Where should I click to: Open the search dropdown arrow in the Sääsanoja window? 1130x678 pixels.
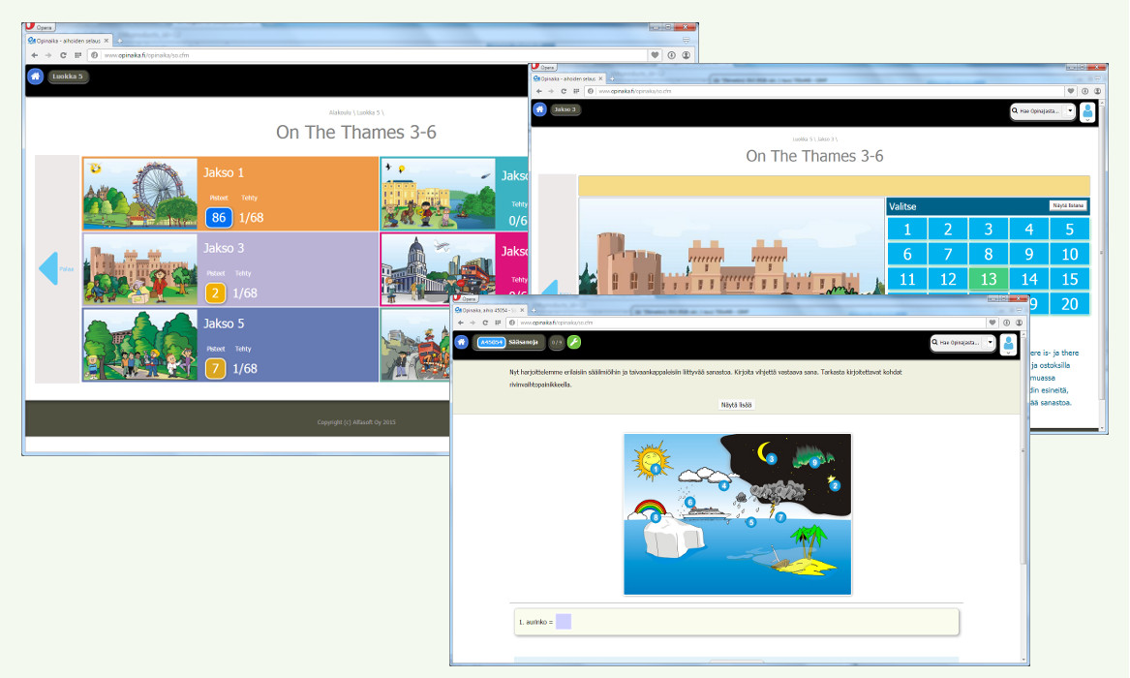coord(991,342)
